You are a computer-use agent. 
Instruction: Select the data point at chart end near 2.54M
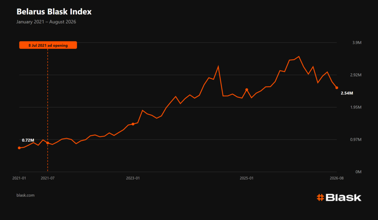tap(337, 88)
